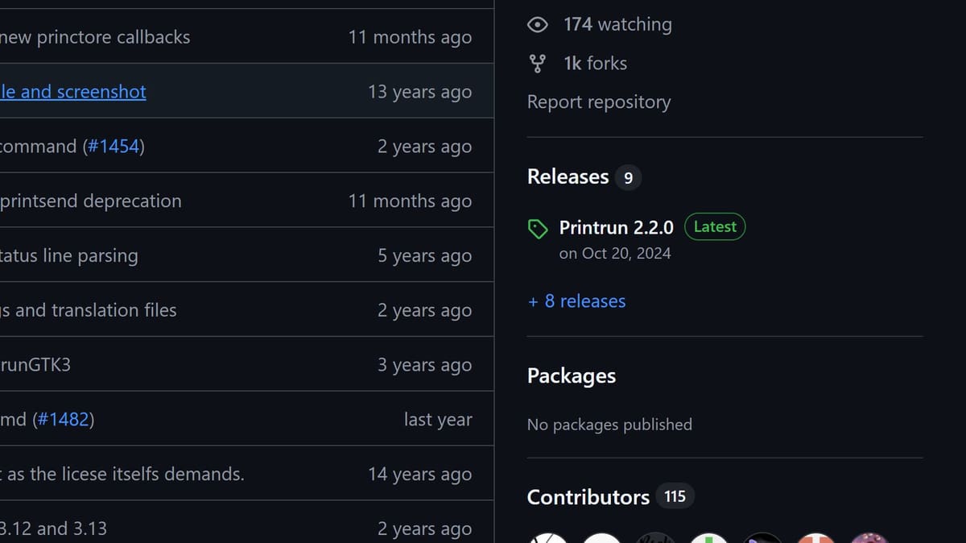Open the 174 watching link
Image resolution: width=966 pixels, height=543 pixels.
pos(617,24)
